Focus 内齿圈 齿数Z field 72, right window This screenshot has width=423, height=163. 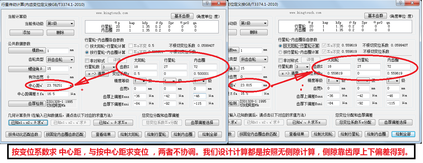pyautogui.click(x=398, y=67)
